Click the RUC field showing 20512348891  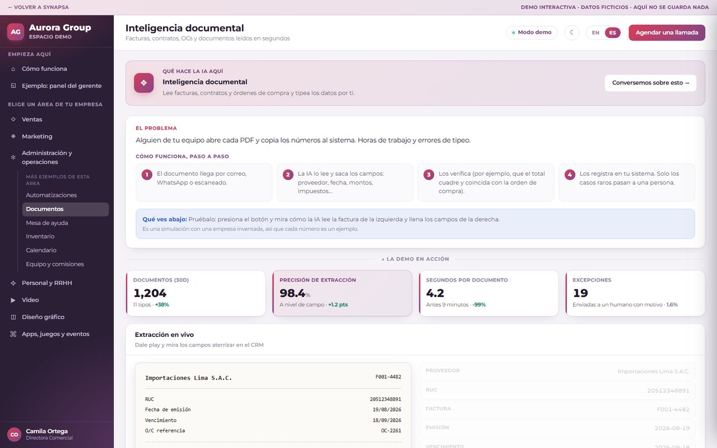[x=557, y=390]
